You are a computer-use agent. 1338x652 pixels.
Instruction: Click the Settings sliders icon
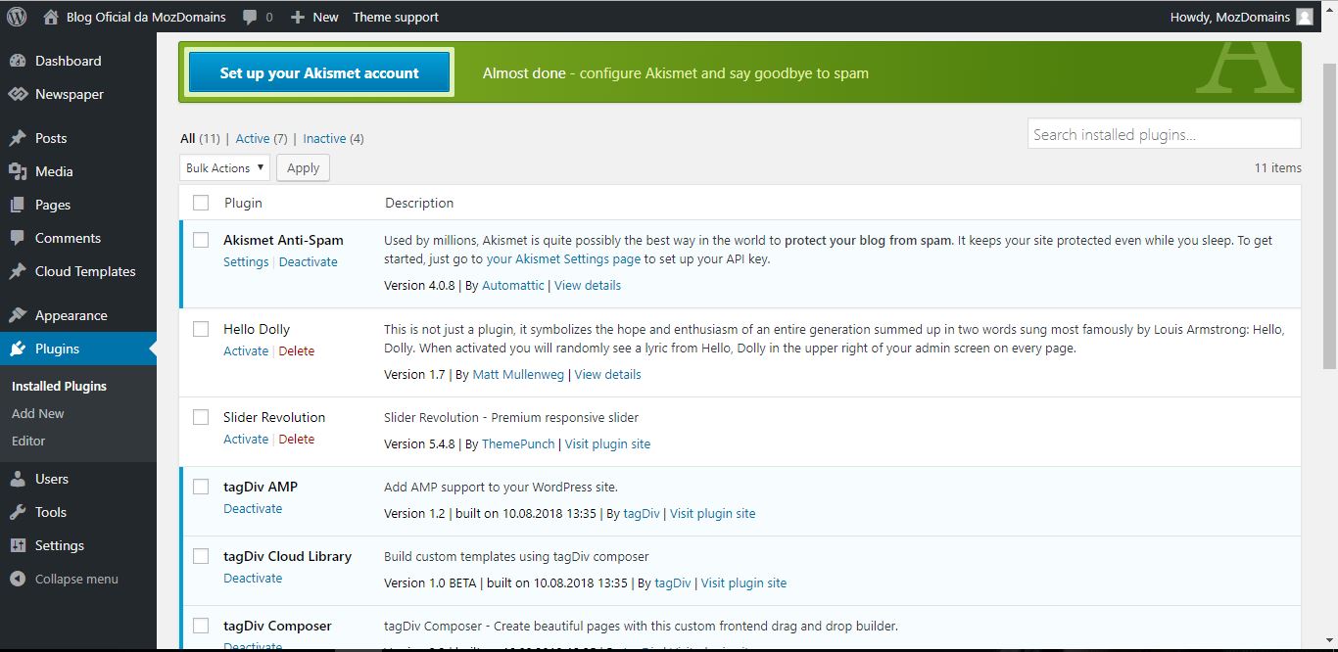(18, 545)
